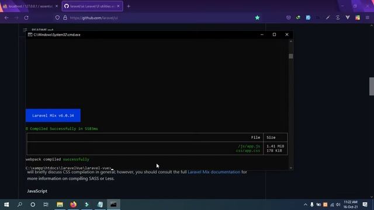
Task: Open the Laravel Mix documentation link
Action: point(214,172)
